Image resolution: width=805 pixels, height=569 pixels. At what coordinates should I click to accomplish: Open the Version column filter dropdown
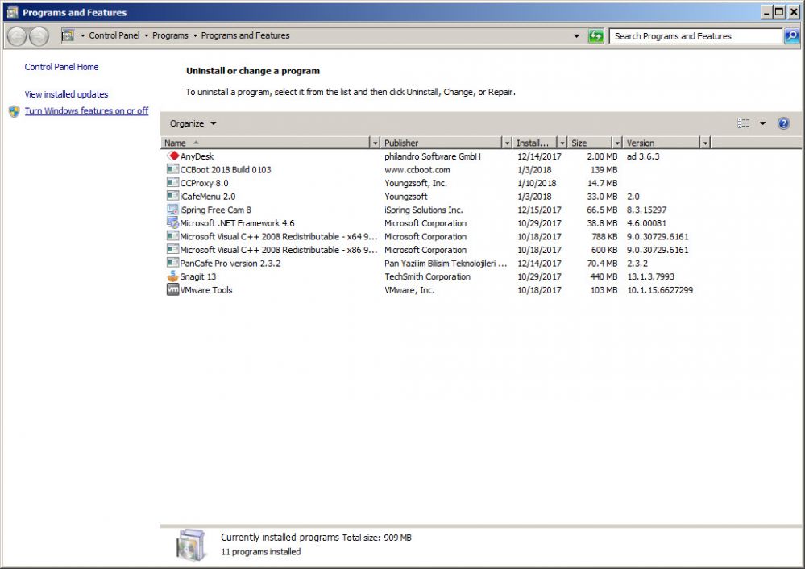tap(705, 143)
